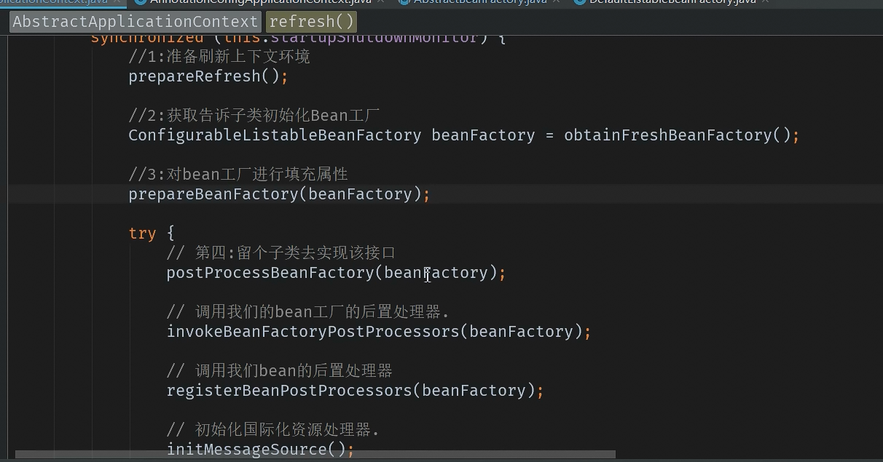Image resolution: width=883 pixels, height=462 pixels.
Task: Click the comment '// 初始化国际化资源处理器.'
Action: pyautogui.click(x=273, y=430)
